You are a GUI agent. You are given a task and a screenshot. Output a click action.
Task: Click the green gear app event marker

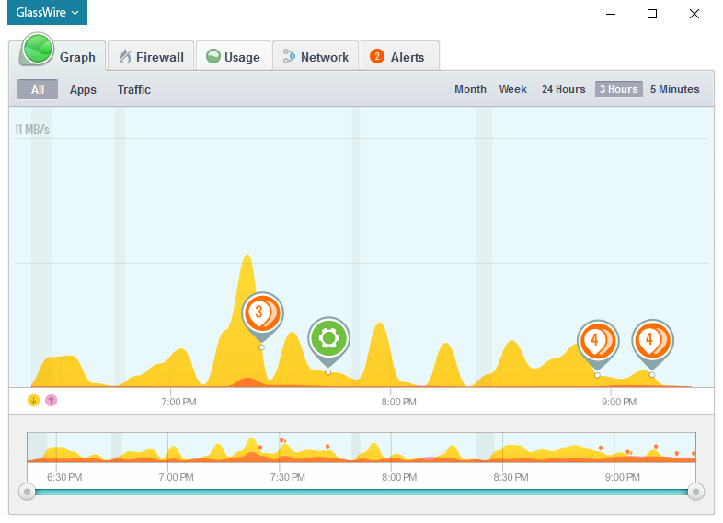click(x=328, y=337)
